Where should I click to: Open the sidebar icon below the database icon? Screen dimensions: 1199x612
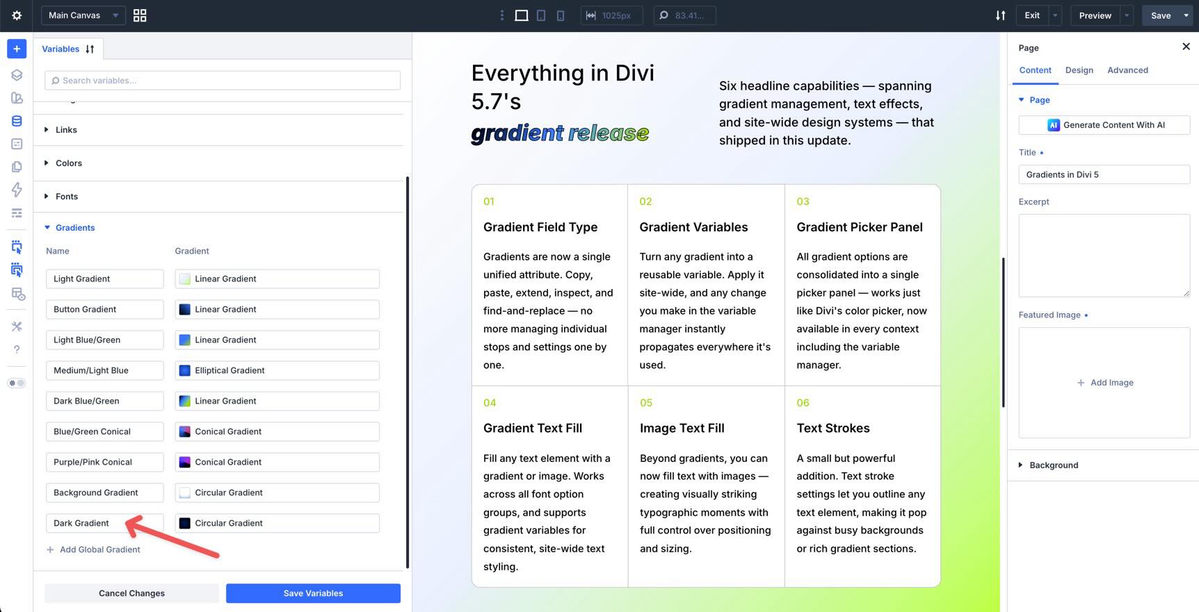pos(17,144)
